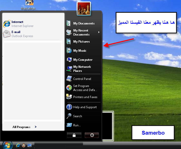
Task: Click the My Computer monitor icon
Action: pyautogui.click(x=69, y=60)
